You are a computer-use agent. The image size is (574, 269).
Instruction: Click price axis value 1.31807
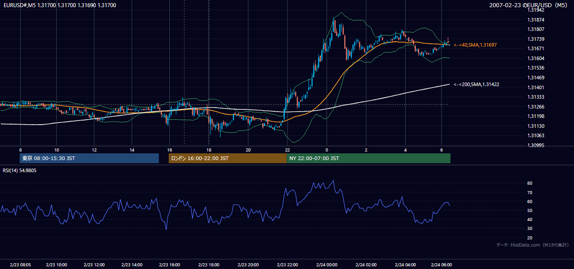tap(535, 30)
